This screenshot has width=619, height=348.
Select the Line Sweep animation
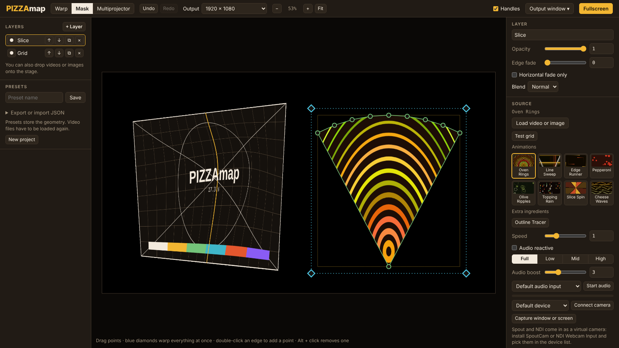click(x=550, y=166)
